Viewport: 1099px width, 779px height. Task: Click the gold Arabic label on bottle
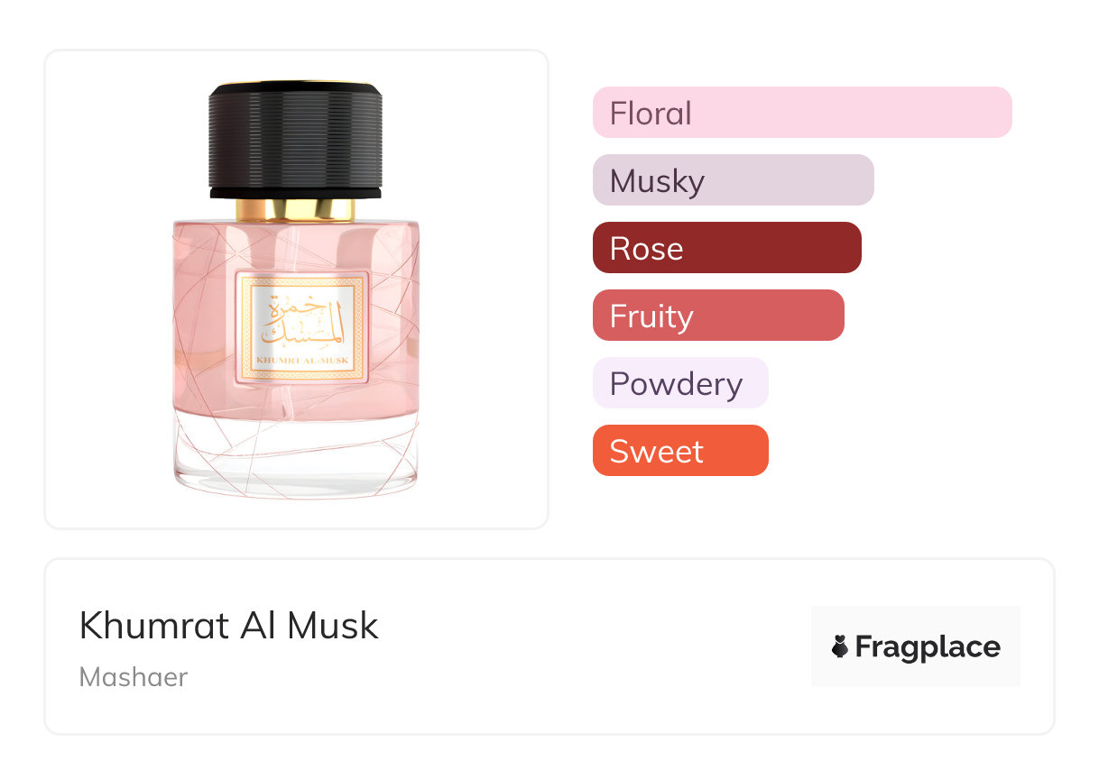[x=302, y=329]
